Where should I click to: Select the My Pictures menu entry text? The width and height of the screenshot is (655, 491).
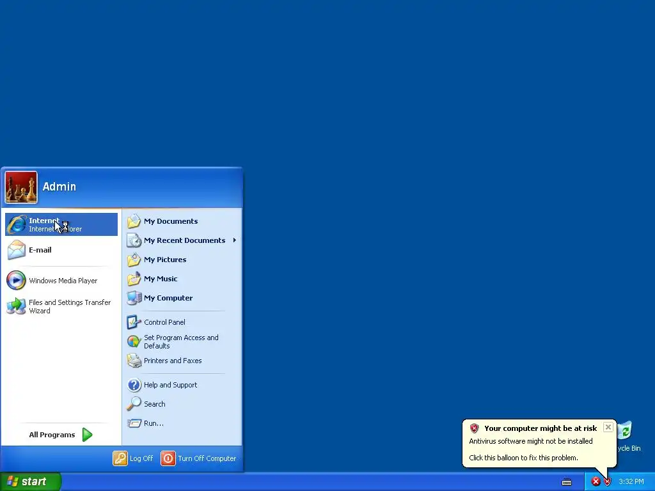165,260
